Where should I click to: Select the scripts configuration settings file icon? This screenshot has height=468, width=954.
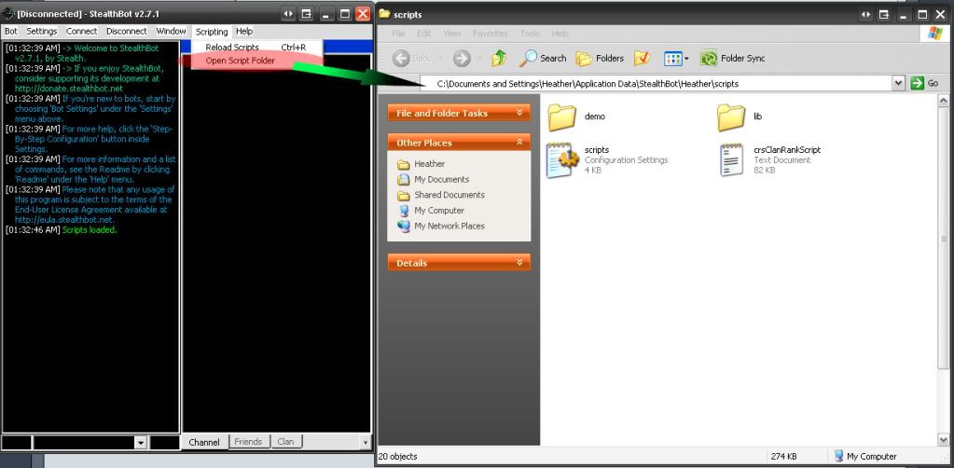[561, 160]
